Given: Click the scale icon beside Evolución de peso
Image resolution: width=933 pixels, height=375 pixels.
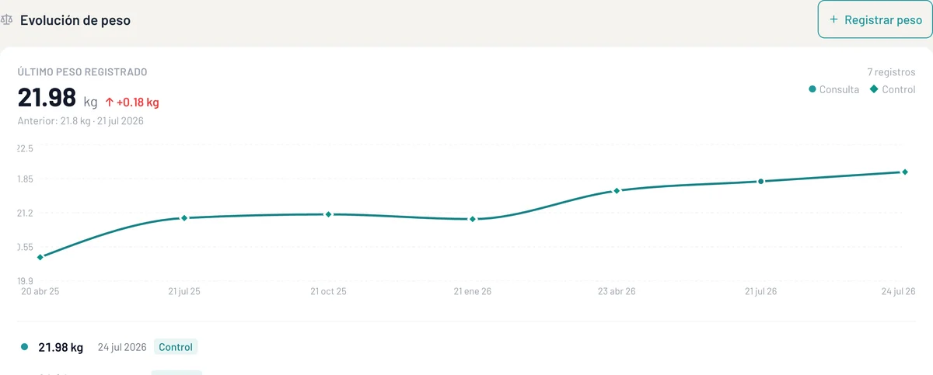Looking at the screenshot, I should tap(7, 21).
